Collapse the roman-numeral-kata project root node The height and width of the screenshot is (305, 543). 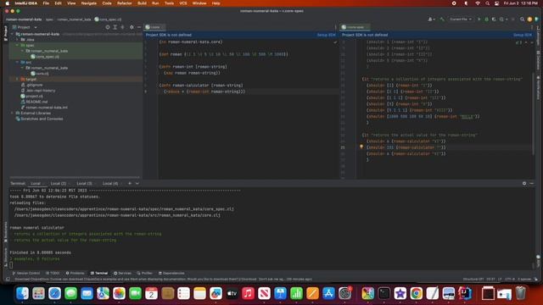(13, 34)
